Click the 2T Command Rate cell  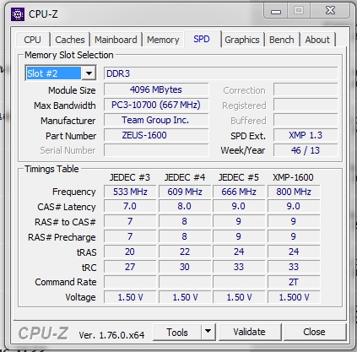294,282
